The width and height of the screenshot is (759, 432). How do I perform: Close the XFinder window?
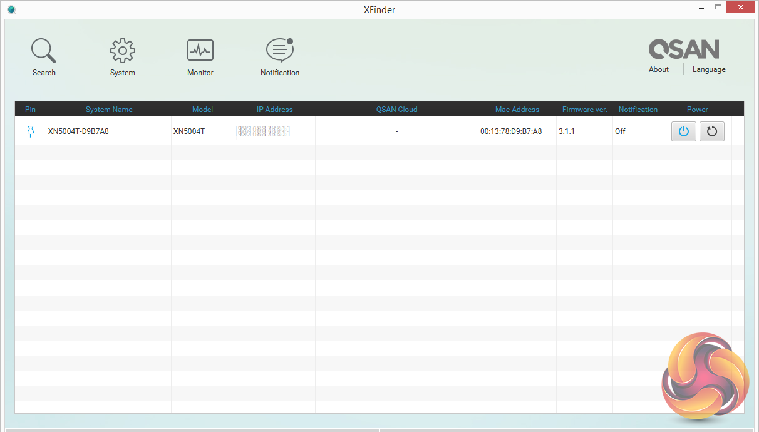pos(740,8)
